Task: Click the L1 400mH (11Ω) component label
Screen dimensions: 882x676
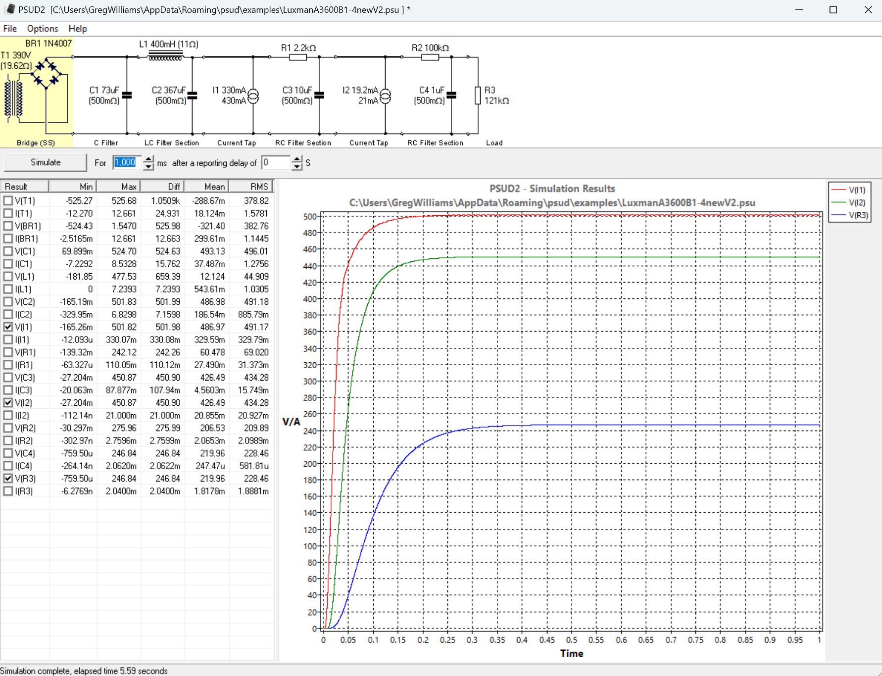Action: 168,45
